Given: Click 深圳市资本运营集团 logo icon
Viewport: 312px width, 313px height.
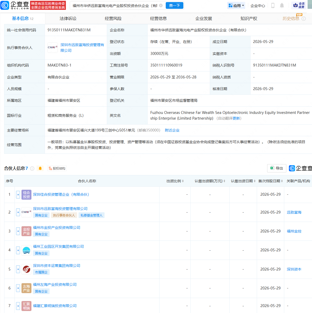Looking at the screenshot, I should pos(26,269).
